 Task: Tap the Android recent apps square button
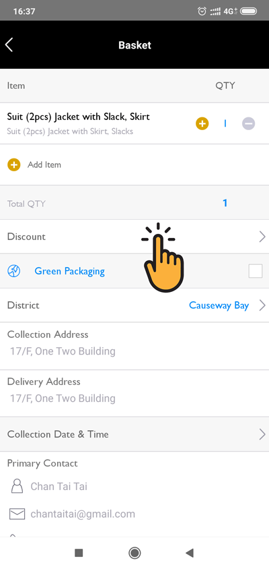coord(79,553)
